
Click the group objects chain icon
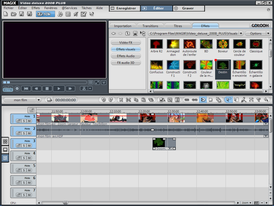[187, 100]
